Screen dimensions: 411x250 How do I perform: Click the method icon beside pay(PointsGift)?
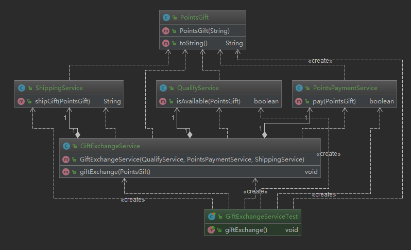299,101
